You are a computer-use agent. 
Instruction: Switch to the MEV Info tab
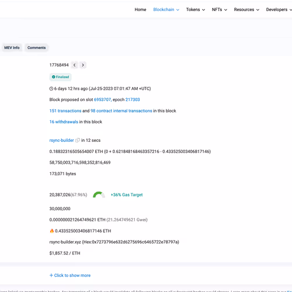click(x=12, y=48)
